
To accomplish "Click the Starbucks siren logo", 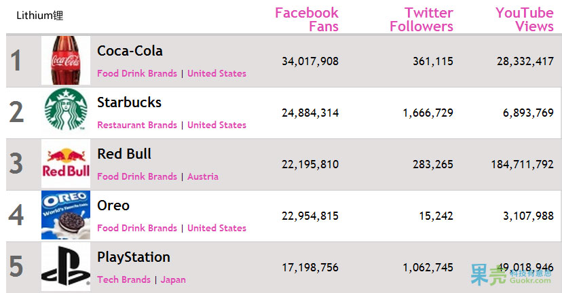I will coord(66,112).
